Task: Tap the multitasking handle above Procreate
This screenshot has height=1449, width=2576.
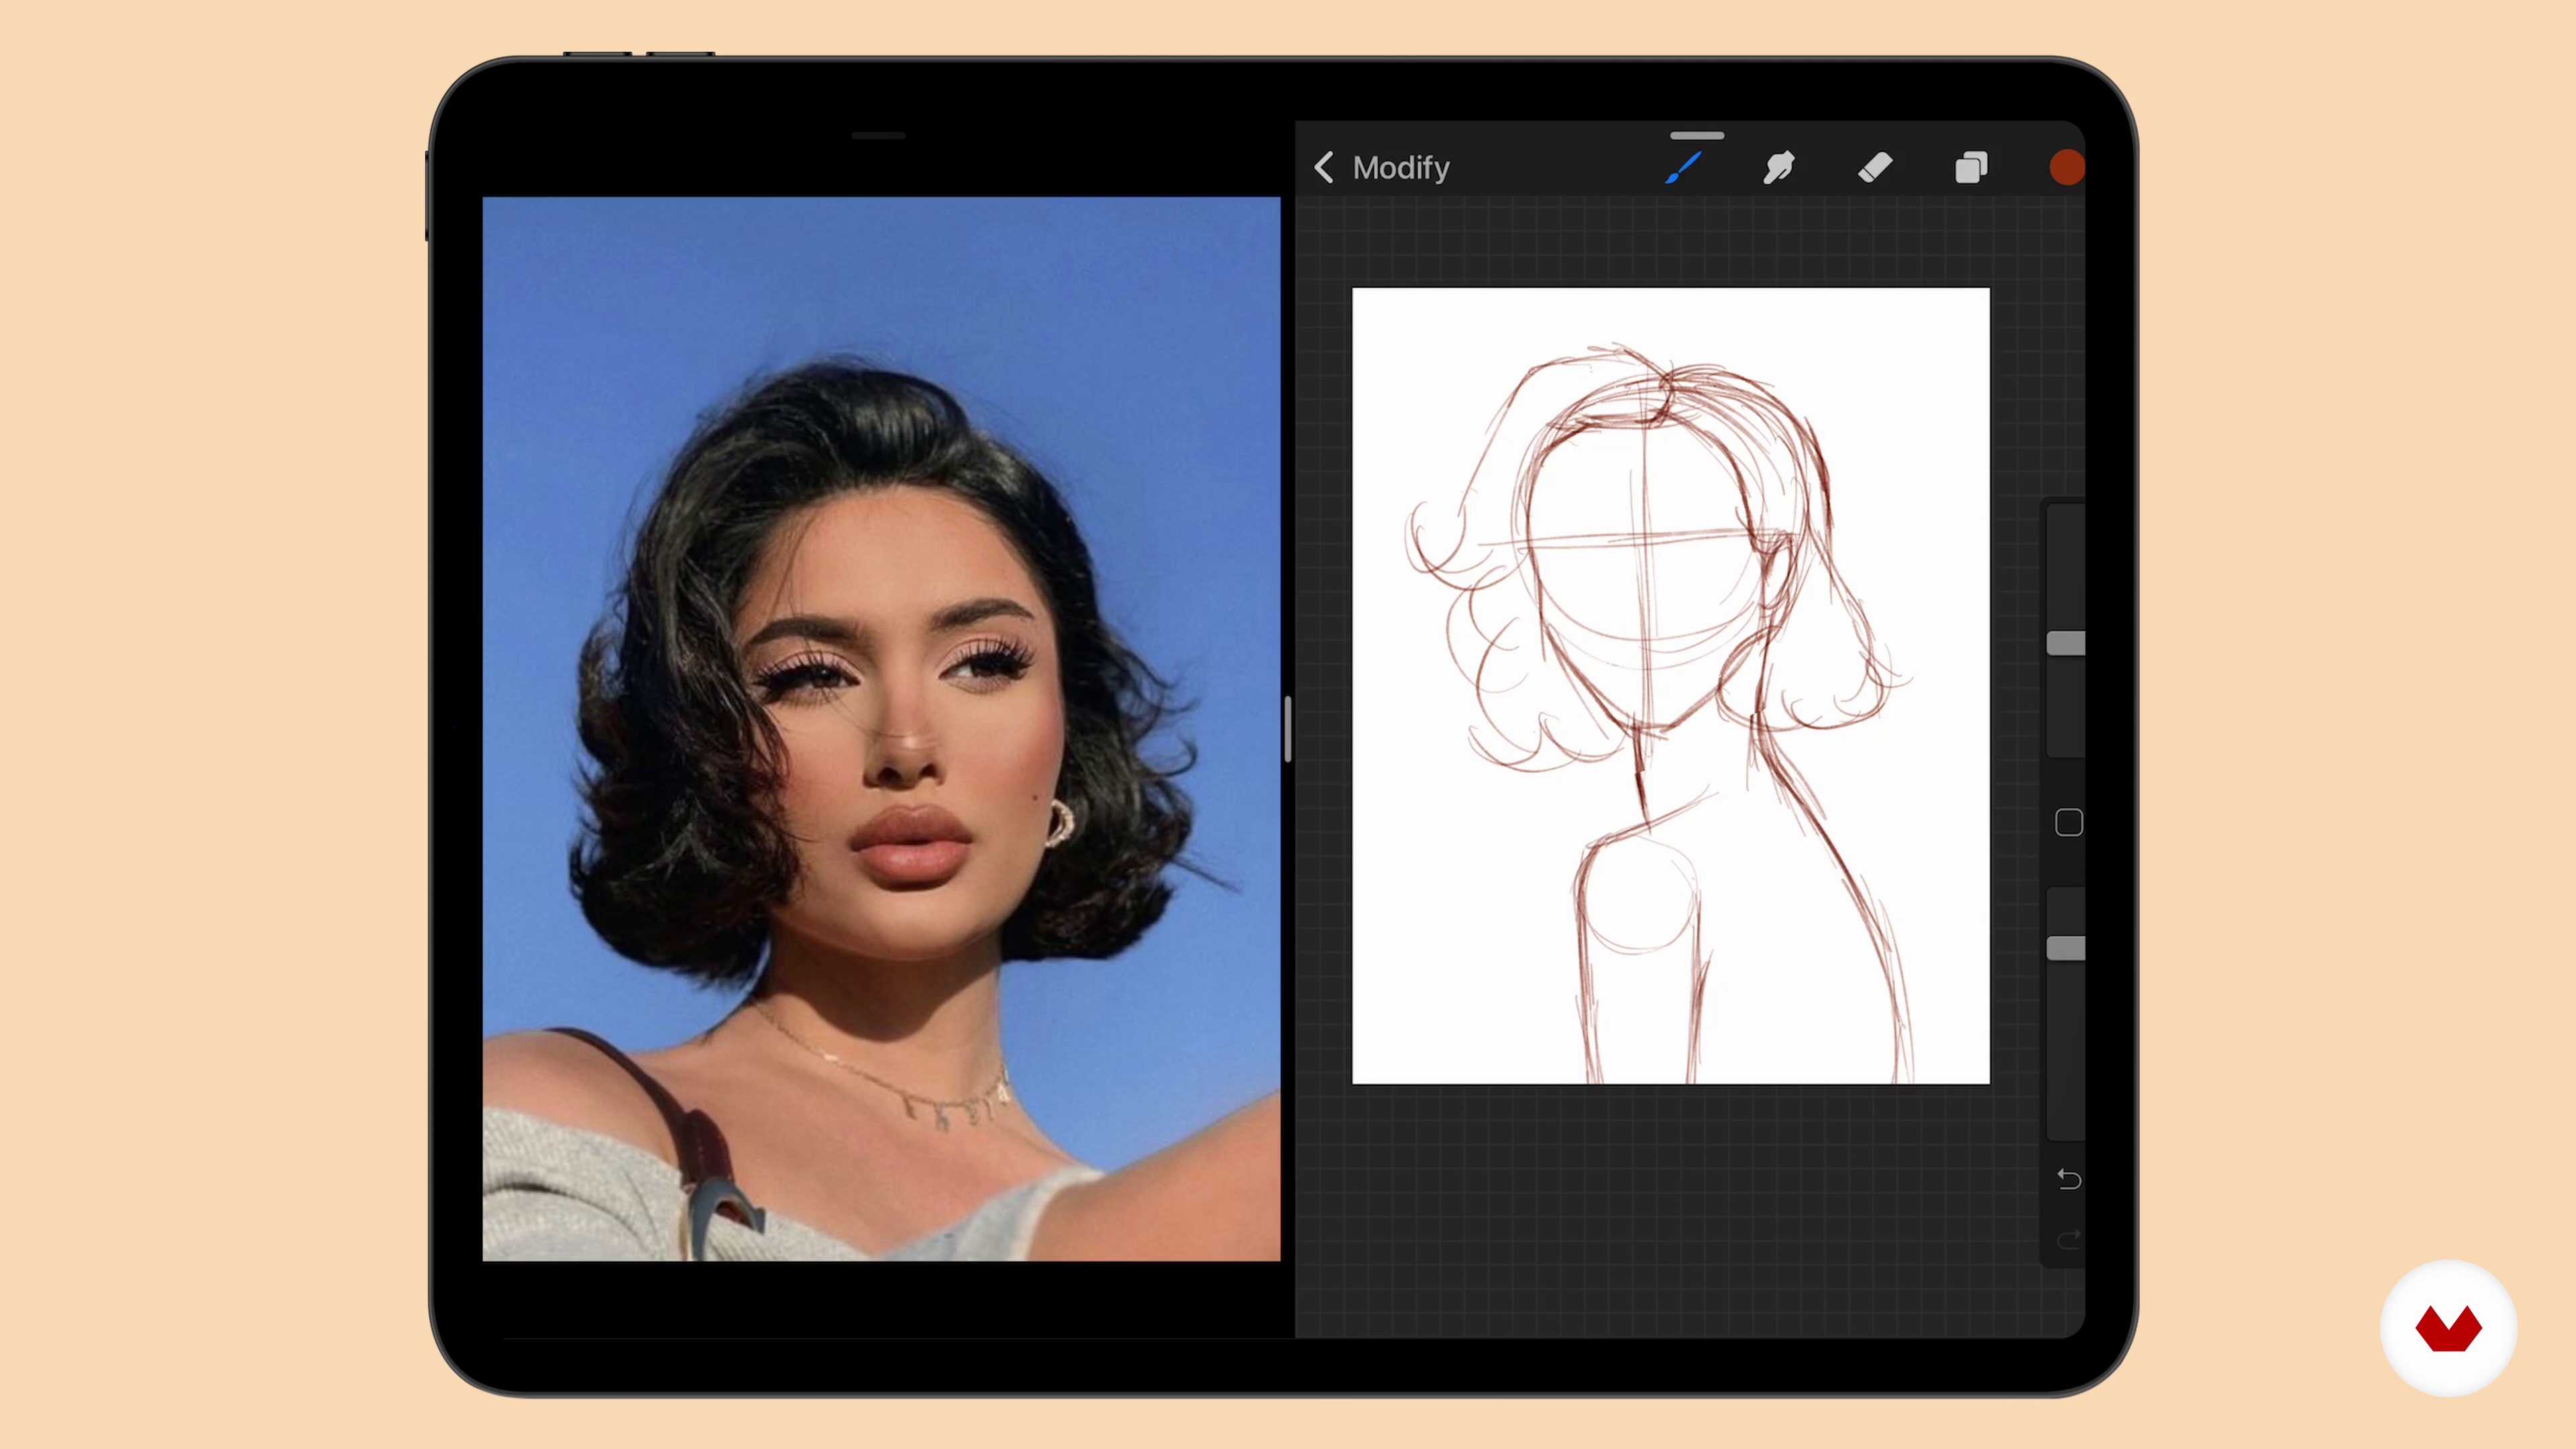Action: point(1696,135)
